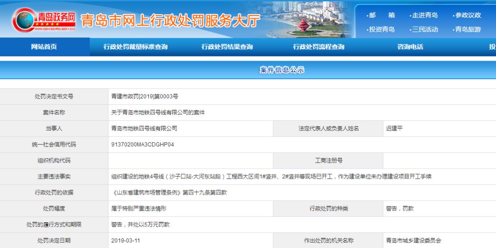Open the 邮箱 link in header
Viewport: 496px width, 248px height.
click(x=381, y=15)
